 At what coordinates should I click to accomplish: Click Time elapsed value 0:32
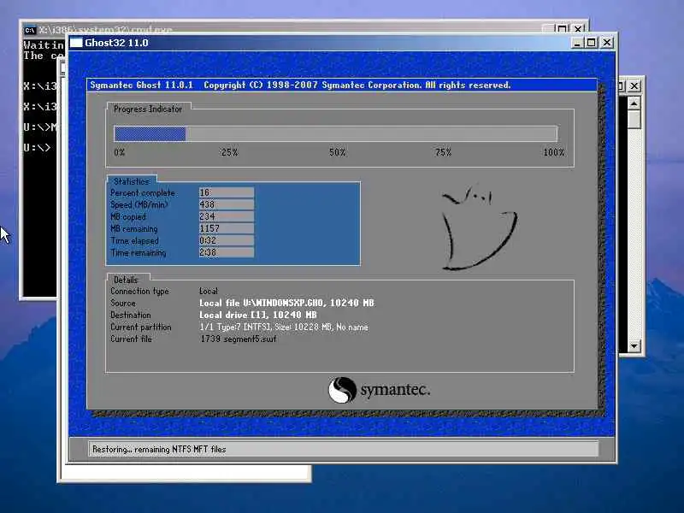click(227, 240)
